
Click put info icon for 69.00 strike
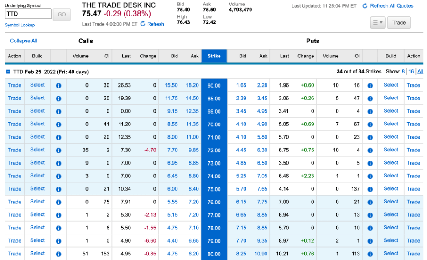370,111
